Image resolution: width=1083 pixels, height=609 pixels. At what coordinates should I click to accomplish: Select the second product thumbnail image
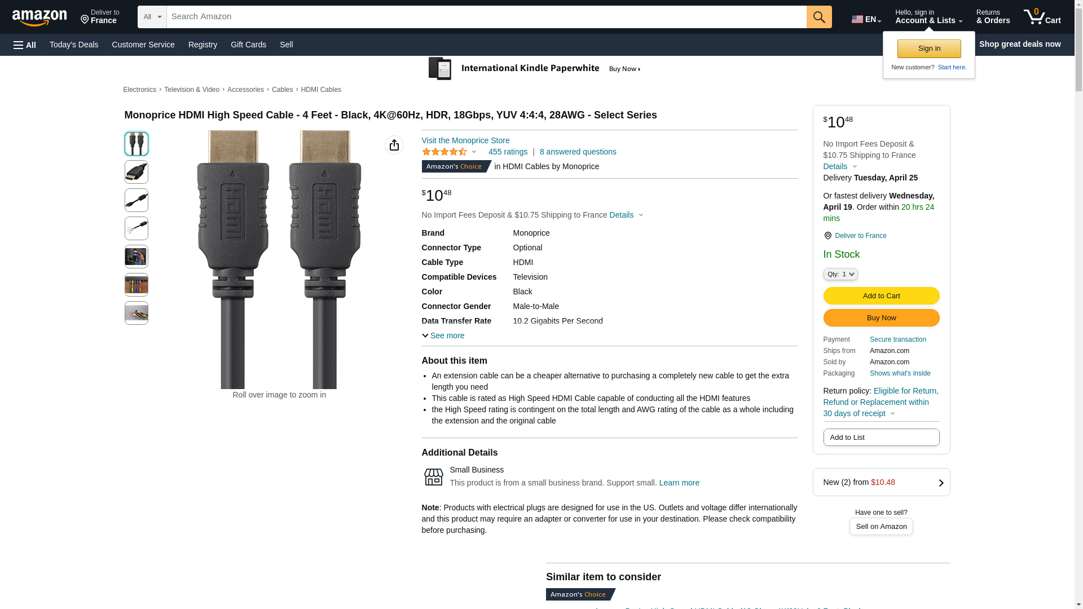(136, 172)
